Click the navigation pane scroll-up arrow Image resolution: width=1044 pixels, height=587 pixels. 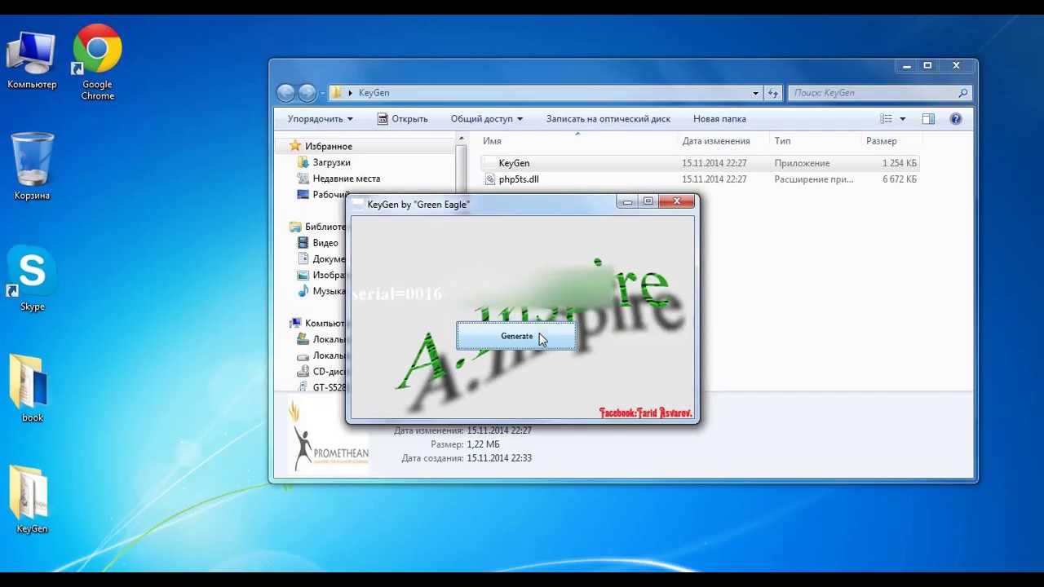click(x=461, y=139)
